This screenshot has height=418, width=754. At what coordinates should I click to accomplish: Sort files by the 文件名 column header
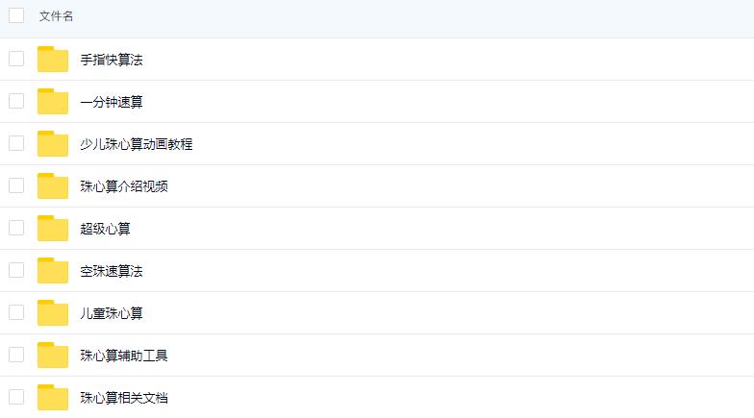56,16
